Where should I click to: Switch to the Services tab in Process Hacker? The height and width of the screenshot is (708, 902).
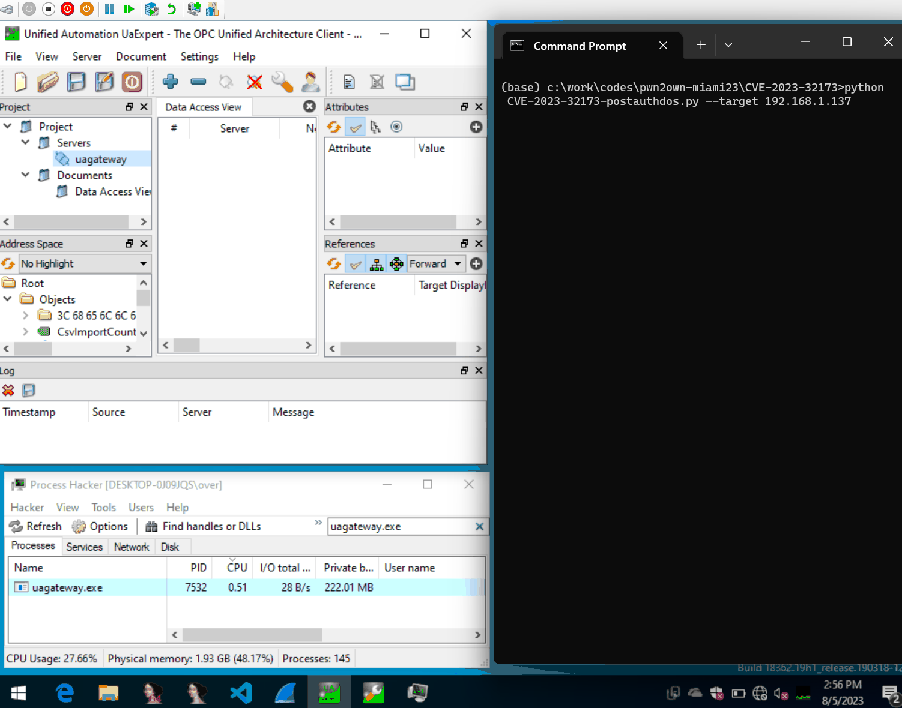(x=85, y=547)
